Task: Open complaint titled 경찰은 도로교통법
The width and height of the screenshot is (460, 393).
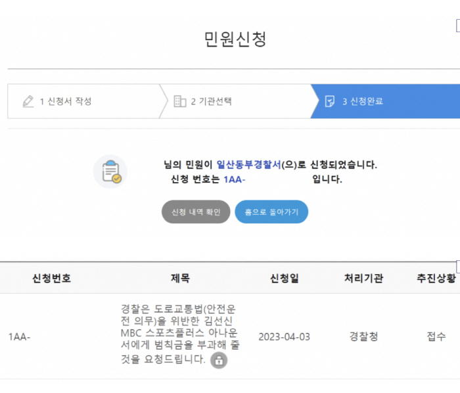Action: pyautogui.click(x=180, y=334)
